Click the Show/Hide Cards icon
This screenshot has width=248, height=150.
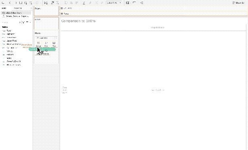pos(128,3)
